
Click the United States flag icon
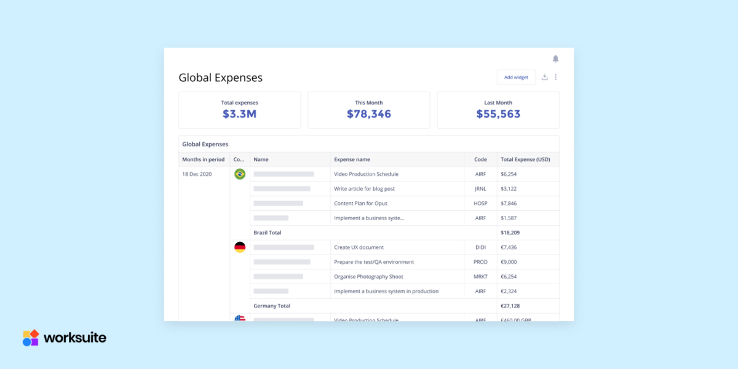click(239, 319)
